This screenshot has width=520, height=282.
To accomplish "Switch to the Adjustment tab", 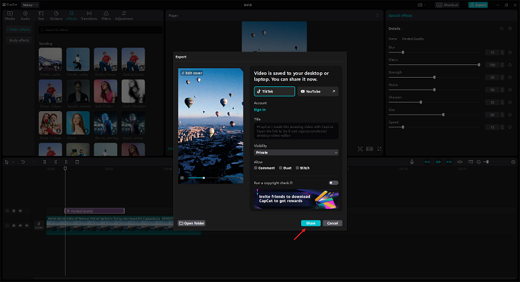I will pyautogui.click(x=124, y=14).
